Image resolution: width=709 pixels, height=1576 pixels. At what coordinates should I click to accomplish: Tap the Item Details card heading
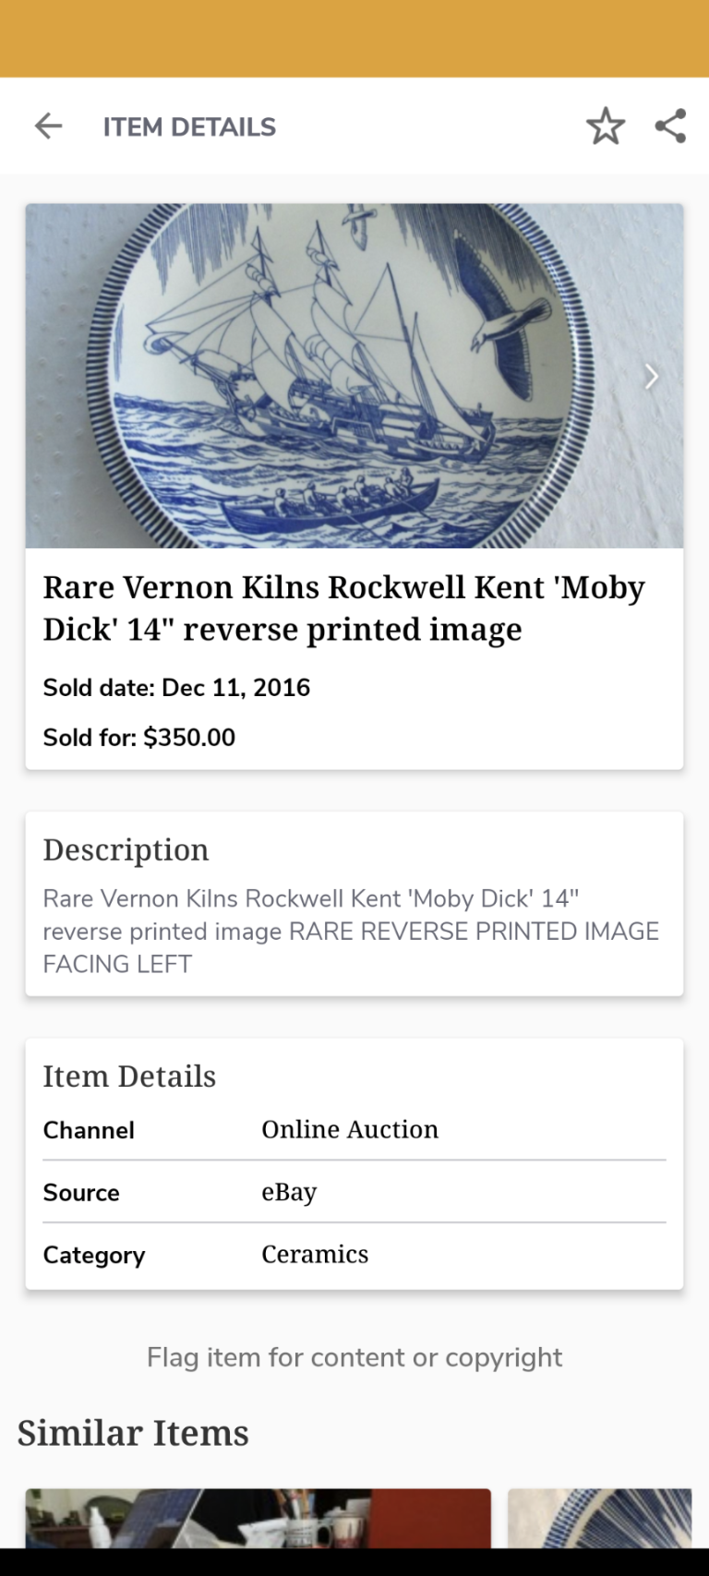click(x=129, y=1077)
